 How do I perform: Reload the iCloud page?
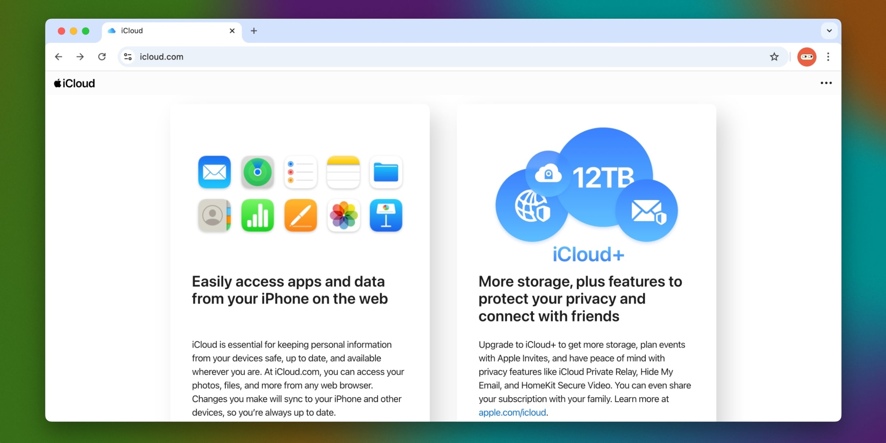click(x=102, y=57)
